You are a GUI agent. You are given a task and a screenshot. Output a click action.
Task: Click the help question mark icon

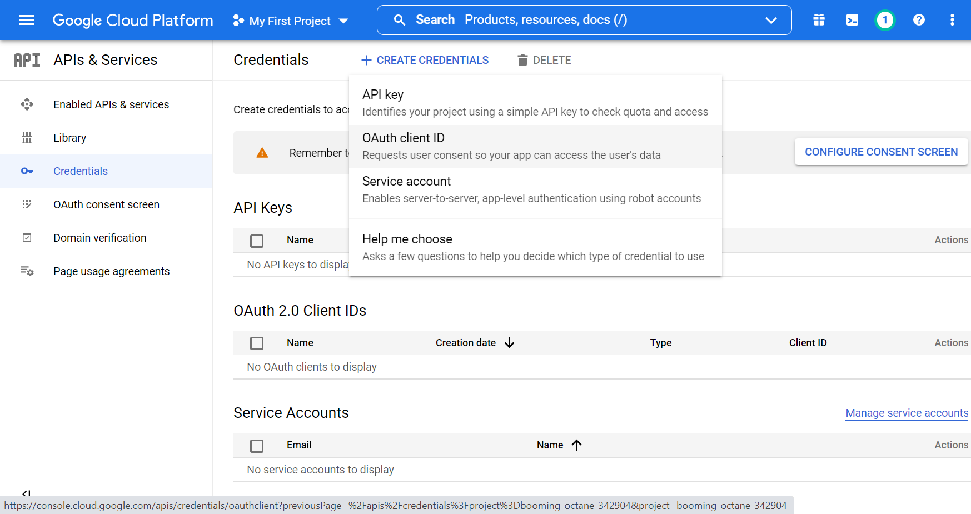pos(918,20)
